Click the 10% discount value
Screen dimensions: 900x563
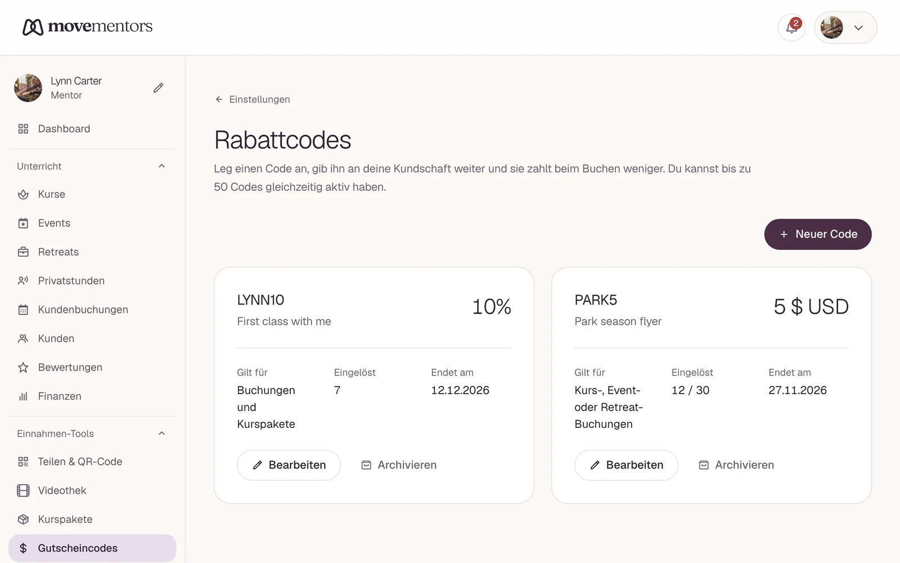(x=492, y=307)
